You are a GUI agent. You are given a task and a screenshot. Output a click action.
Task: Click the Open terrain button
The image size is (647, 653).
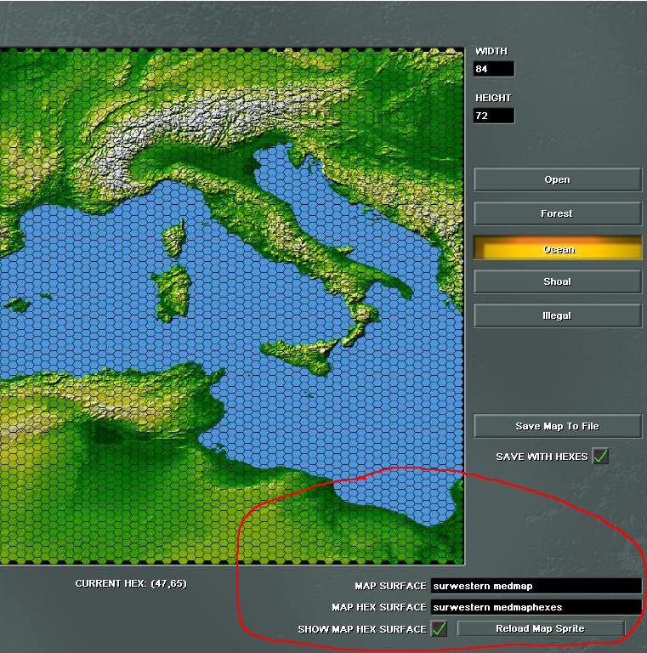click(557, 179)
